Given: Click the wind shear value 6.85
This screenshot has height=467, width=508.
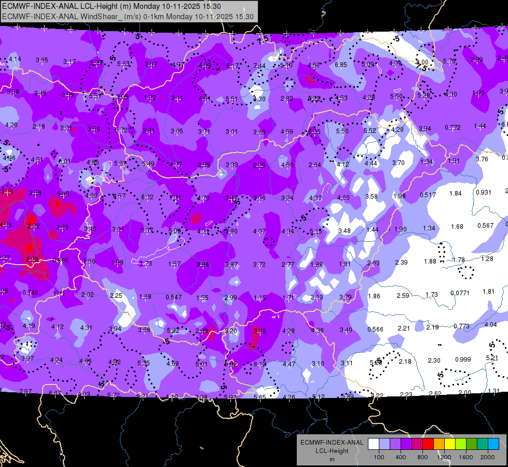Looking at the screenshot, I should tap(341, 65).
